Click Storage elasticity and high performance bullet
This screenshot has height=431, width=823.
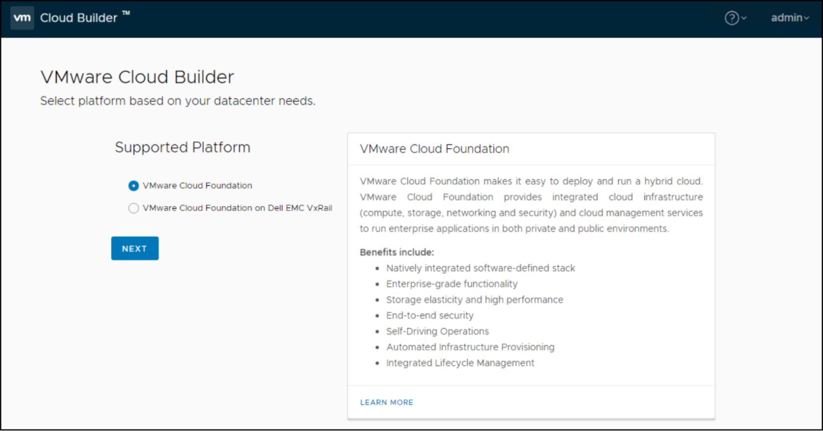pos(474,300)
